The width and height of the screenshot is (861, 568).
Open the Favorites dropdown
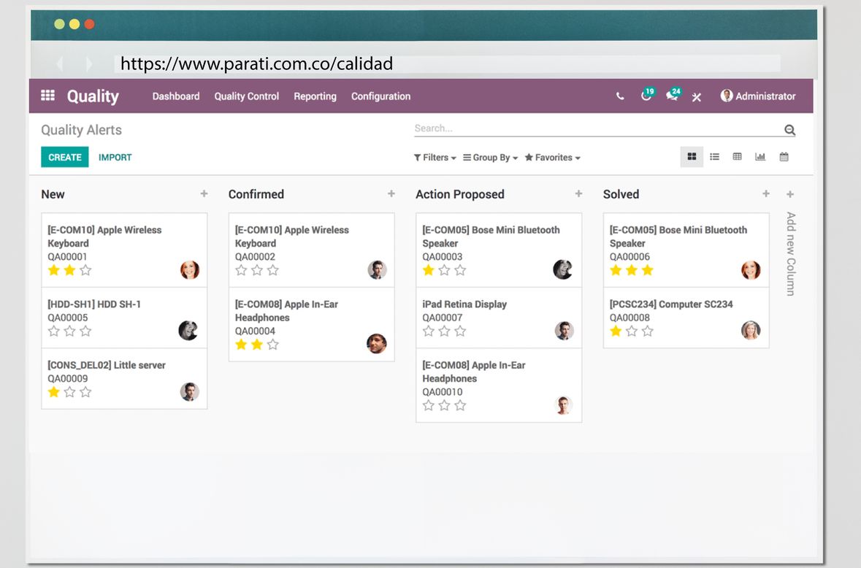tap(552, 158)
